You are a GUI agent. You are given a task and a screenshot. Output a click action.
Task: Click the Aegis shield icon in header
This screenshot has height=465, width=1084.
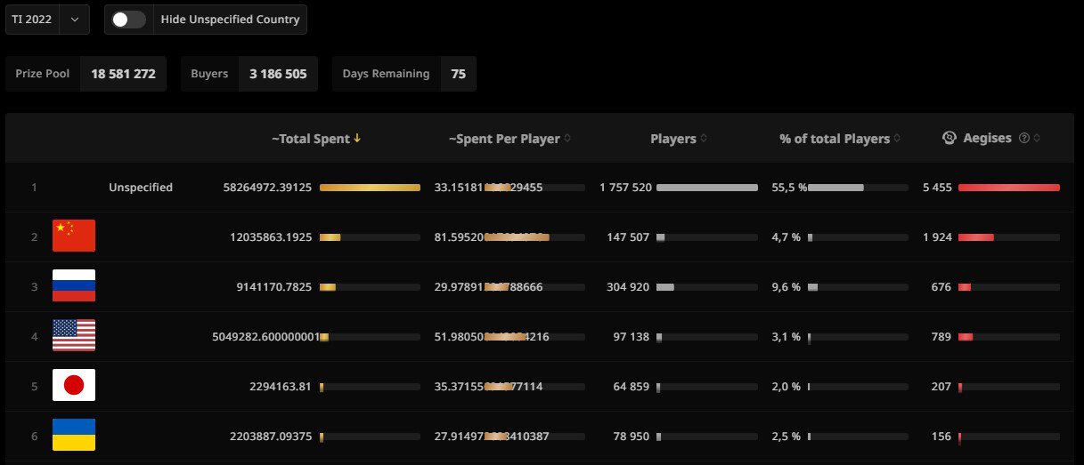pos(950,138)
